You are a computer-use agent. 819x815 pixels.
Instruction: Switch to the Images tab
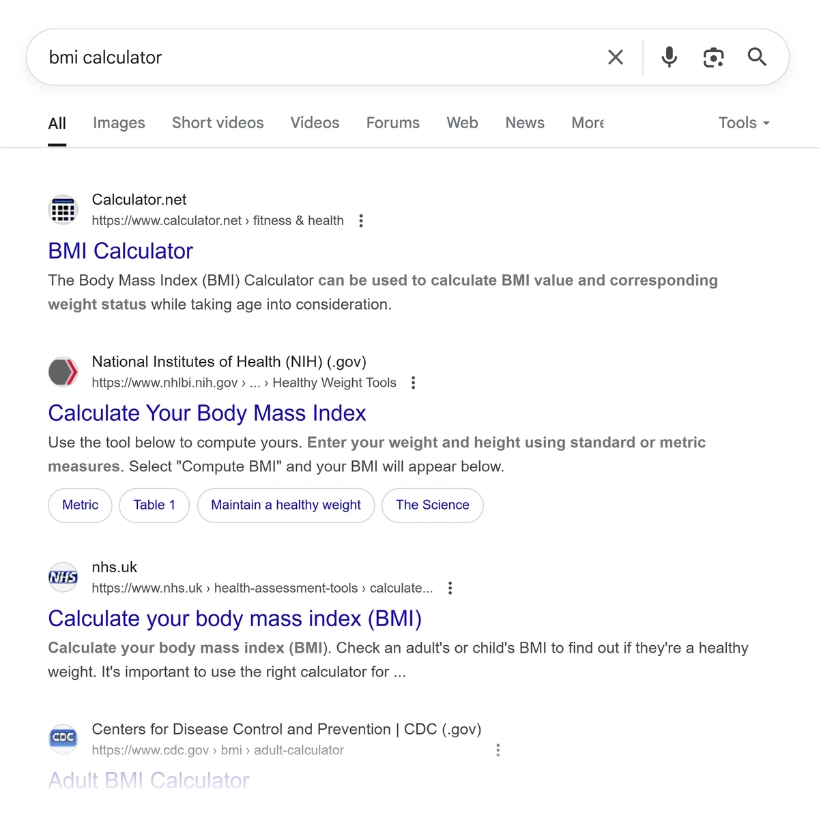(119, 123)
